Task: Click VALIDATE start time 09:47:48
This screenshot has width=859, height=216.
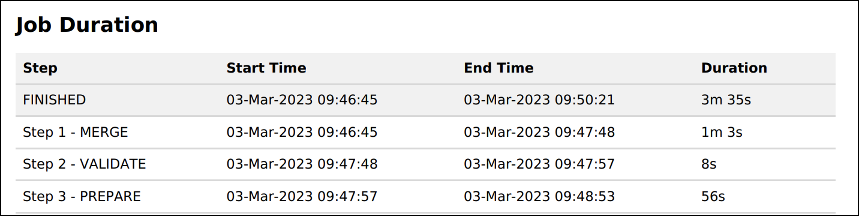Action: point(302,164)
